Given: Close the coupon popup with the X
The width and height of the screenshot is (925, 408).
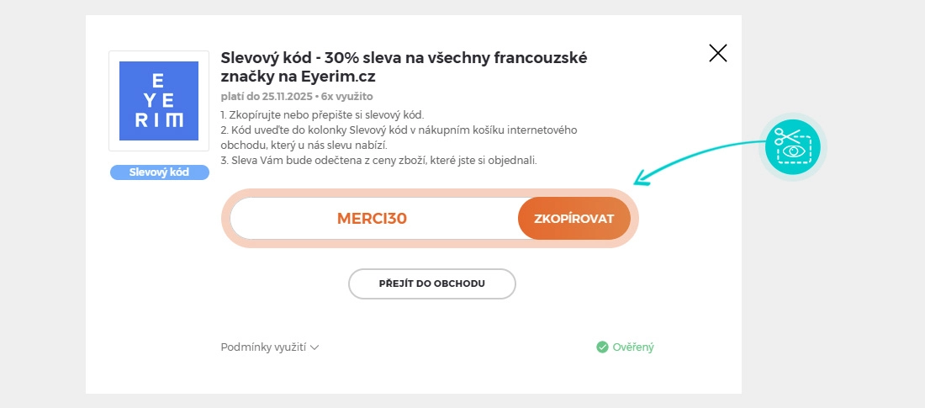Looking at the screenshot, I should point(717,54).
